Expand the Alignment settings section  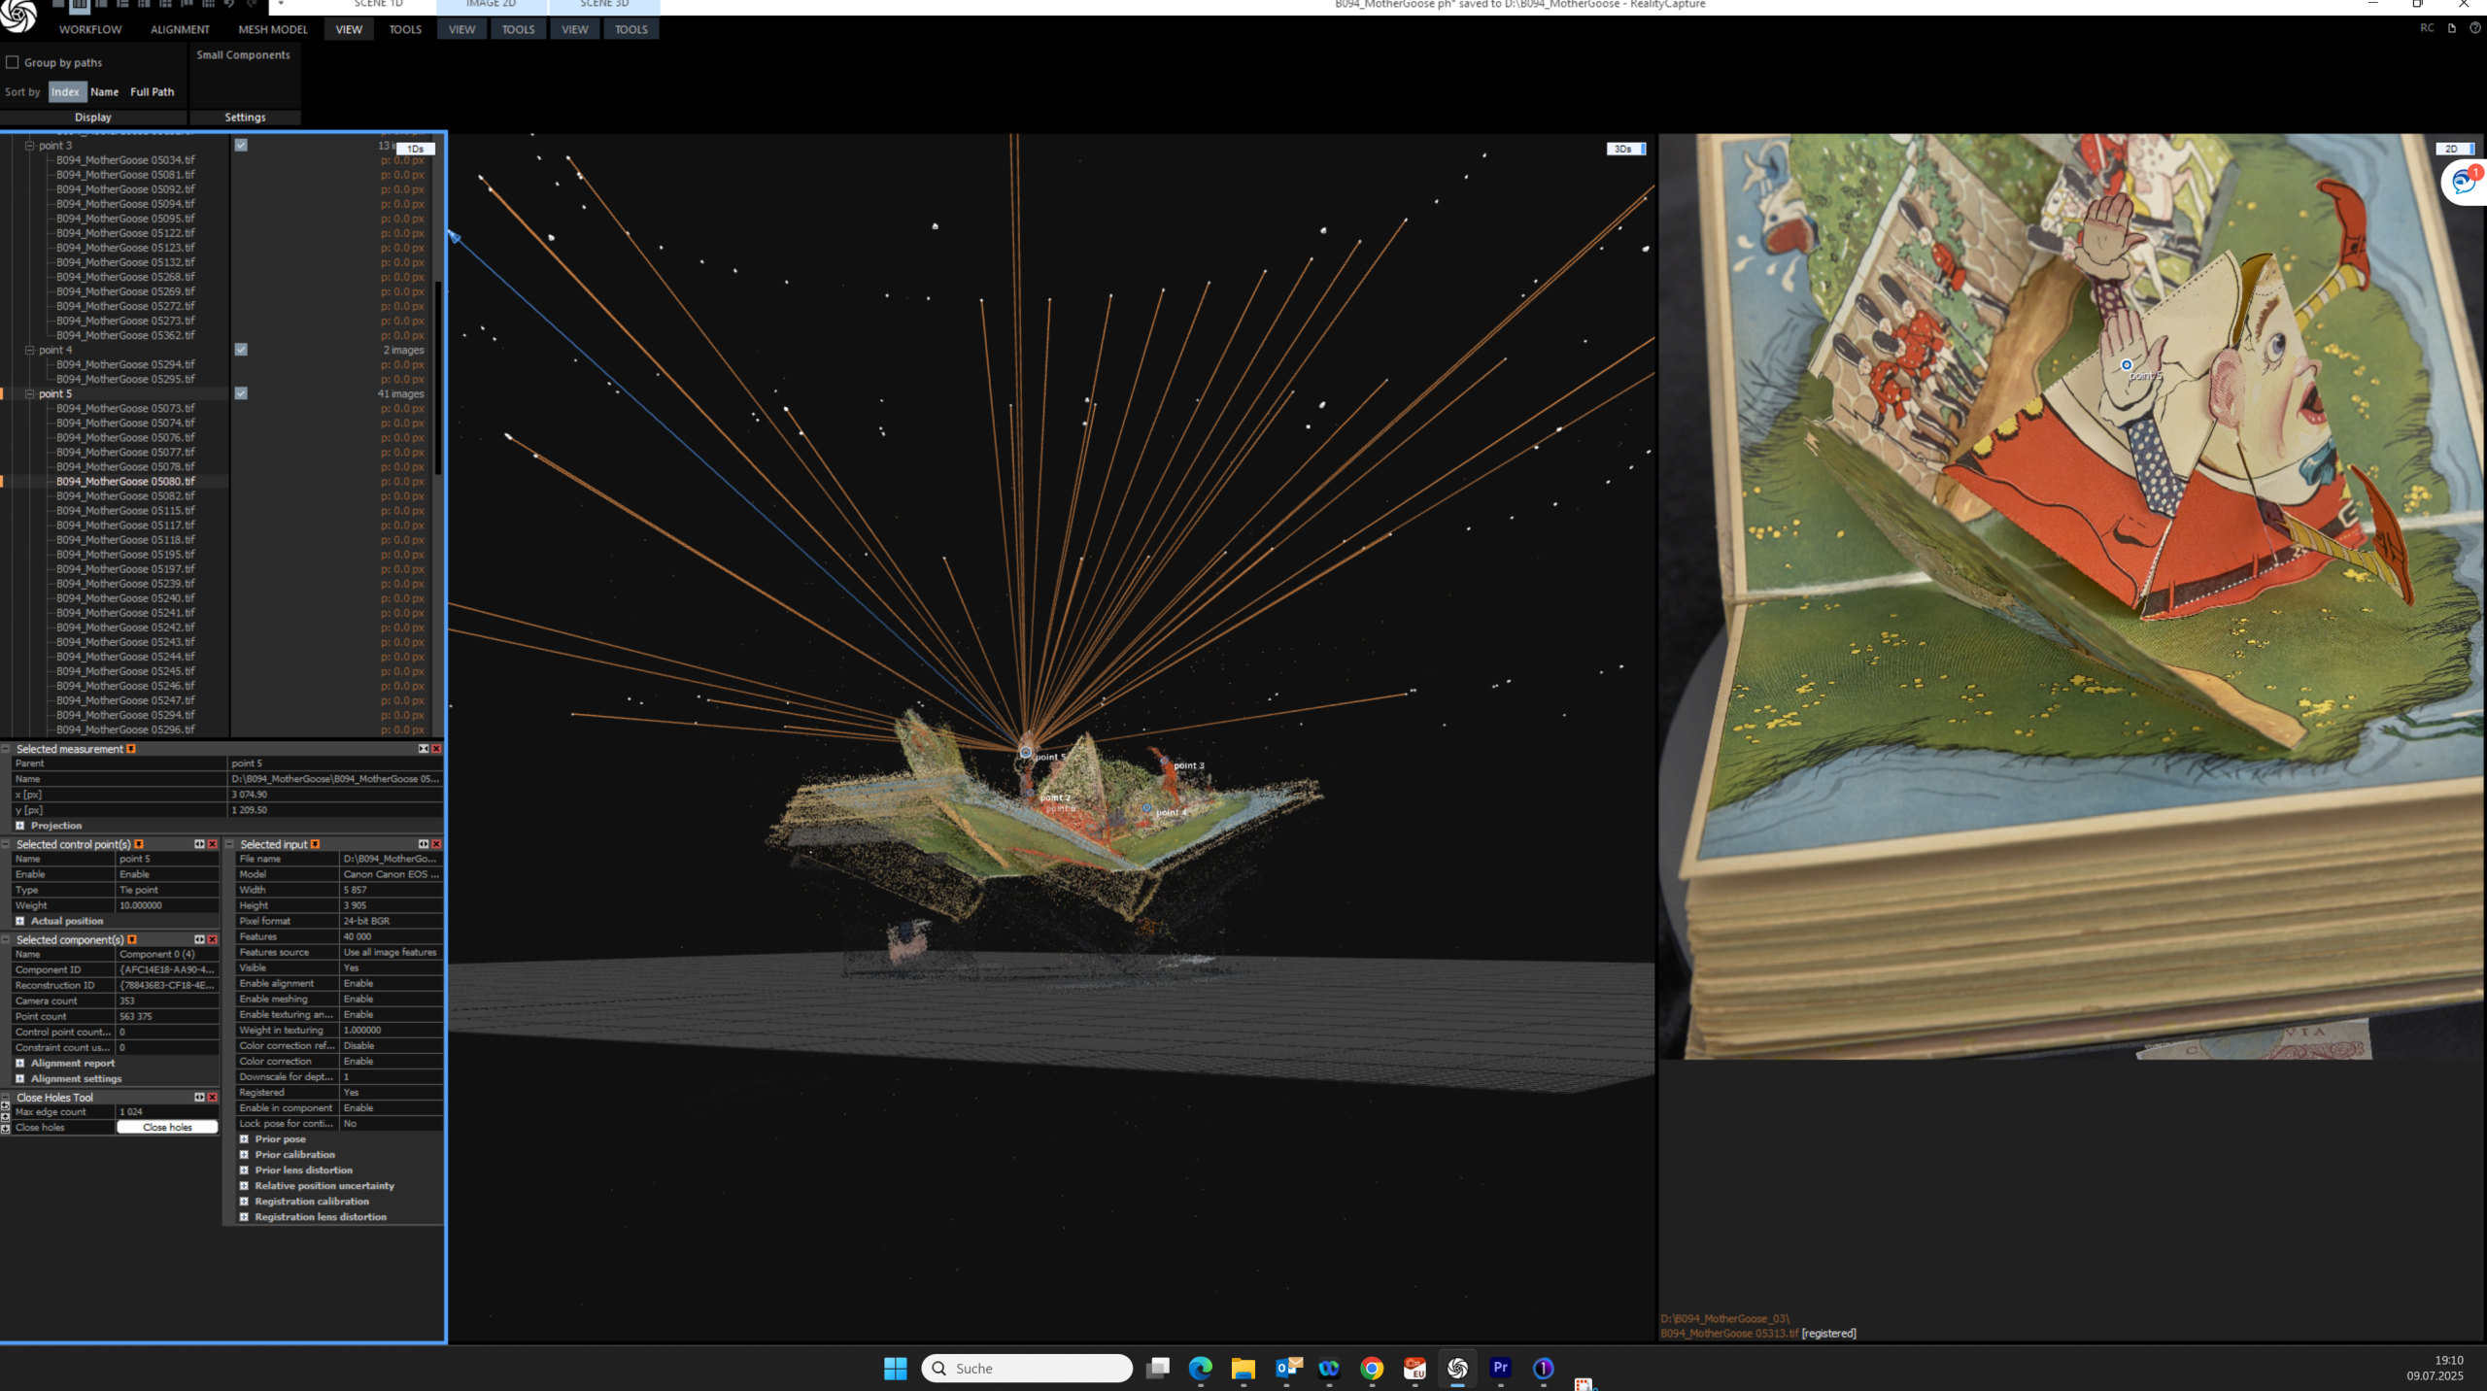click(20, 1078)
